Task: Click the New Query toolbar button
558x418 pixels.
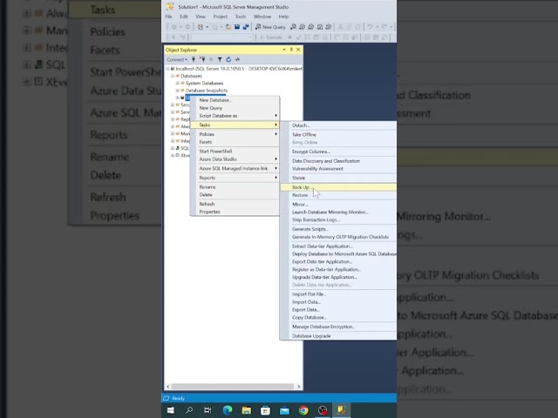Action: tap(270, 27)
